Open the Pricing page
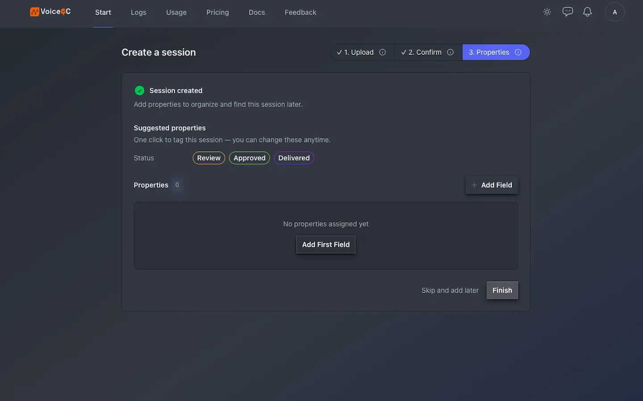 point(217,13)
